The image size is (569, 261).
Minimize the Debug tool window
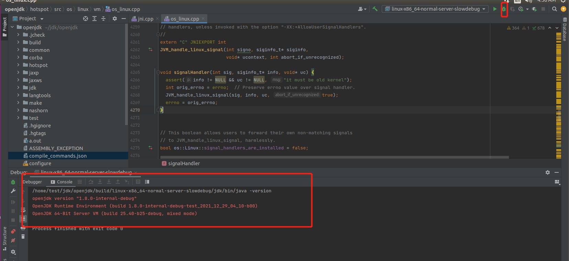pos(557,172)
